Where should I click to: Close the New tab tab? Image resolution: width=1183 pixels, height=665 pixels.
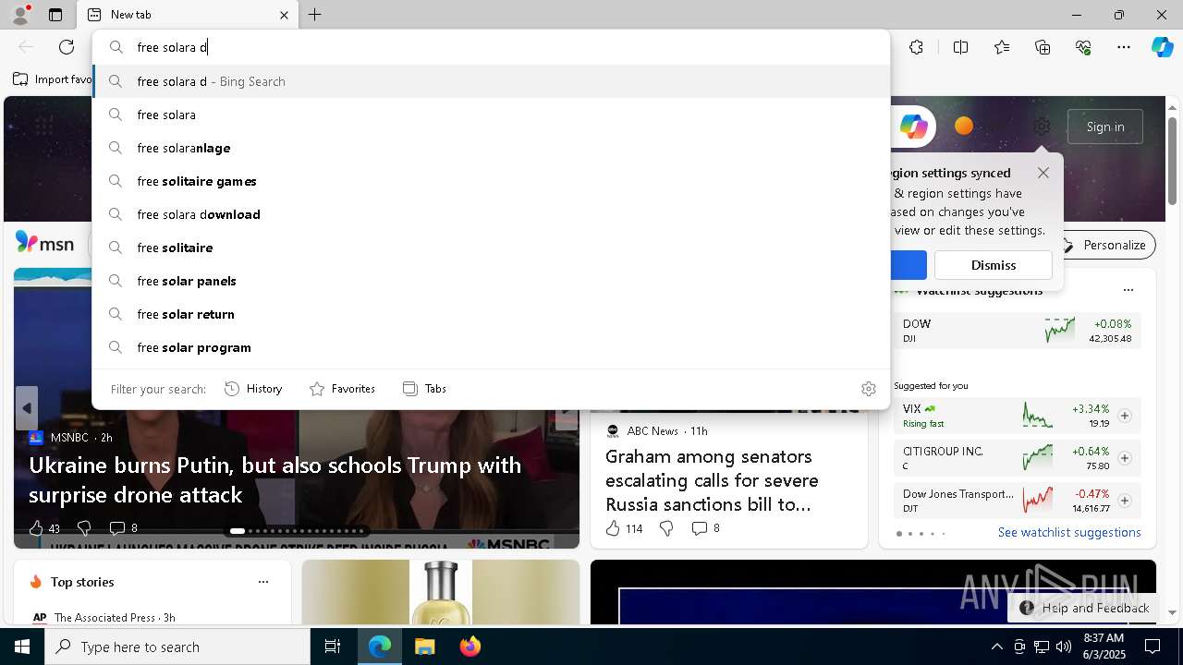coord(284,15)
